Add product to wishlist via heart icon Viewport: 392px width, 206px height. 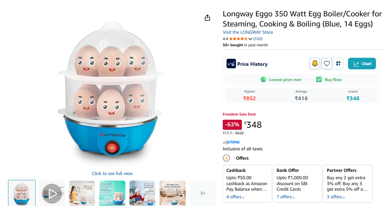327,64
